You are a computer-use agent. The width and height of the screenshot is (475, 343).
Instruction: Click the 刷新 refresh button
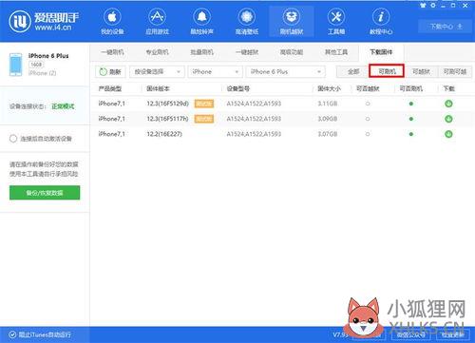pyautogui.click(x=110, y=72)
